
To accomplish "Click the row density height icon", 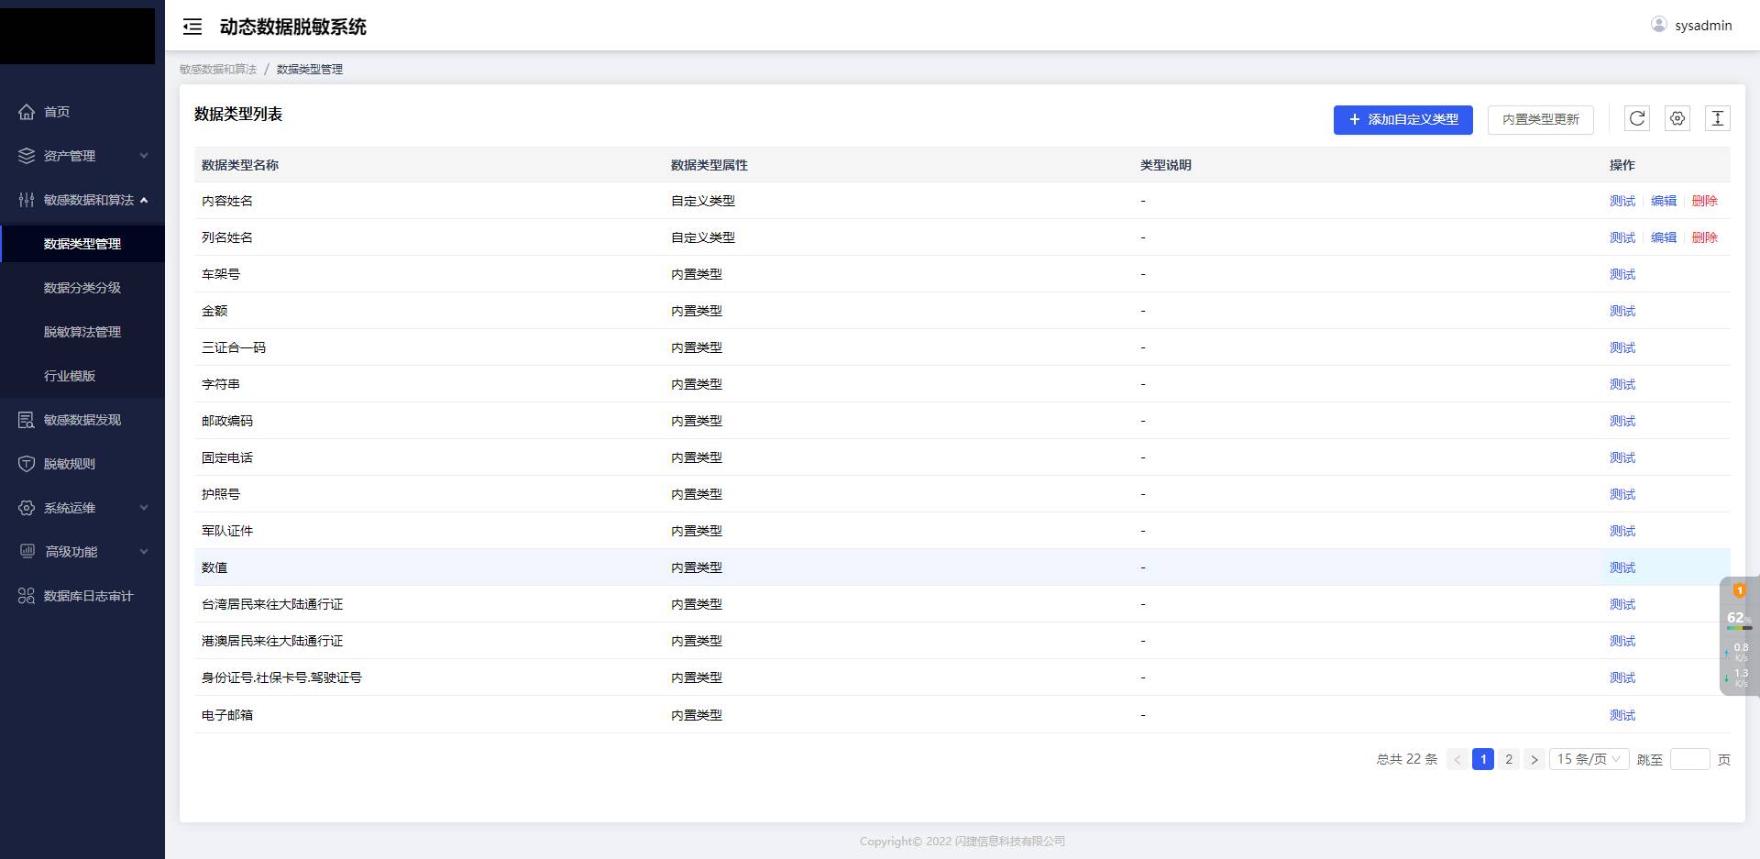I will tap(1718, 118).
